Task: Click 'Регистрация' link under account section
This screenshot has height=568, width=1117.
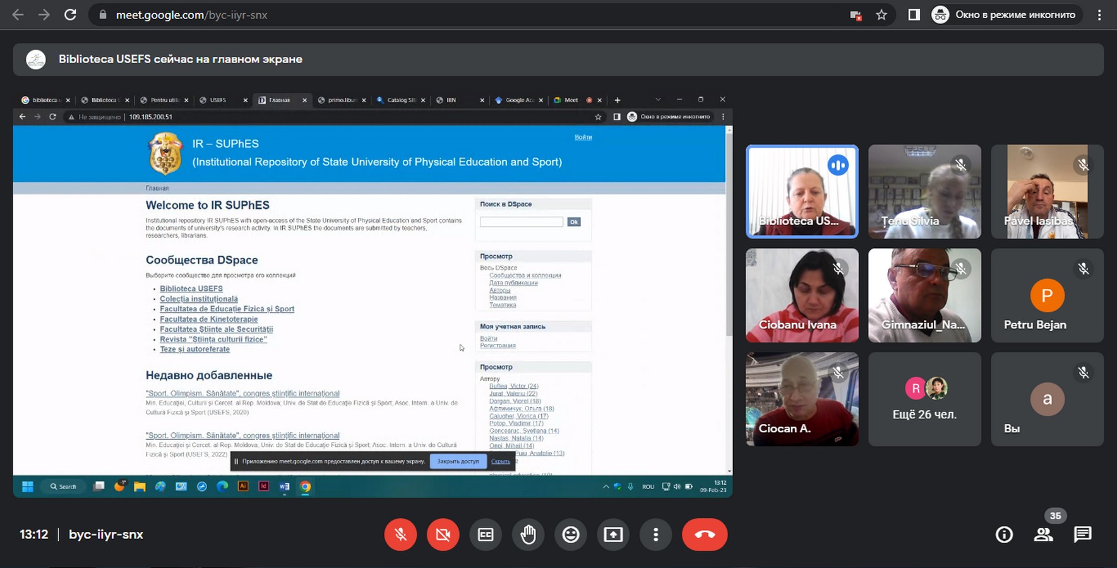Action: [498, 345]
